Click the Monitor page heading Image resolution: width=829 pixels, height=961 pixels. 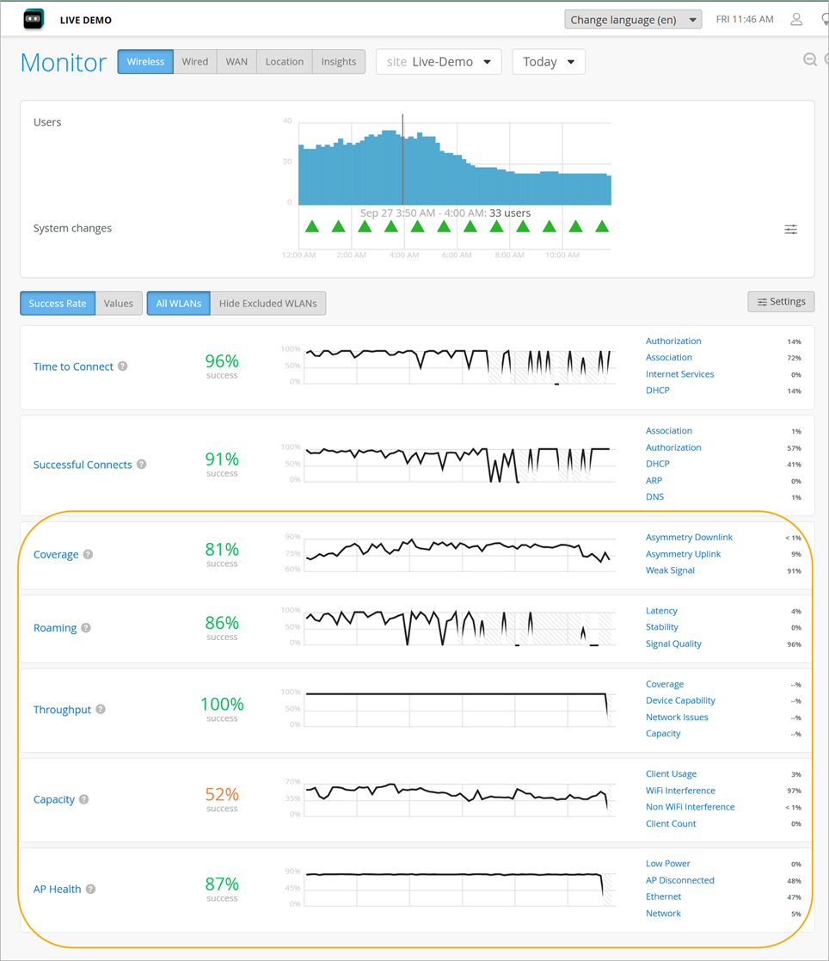pyautogui.click(x=64, y=63)
